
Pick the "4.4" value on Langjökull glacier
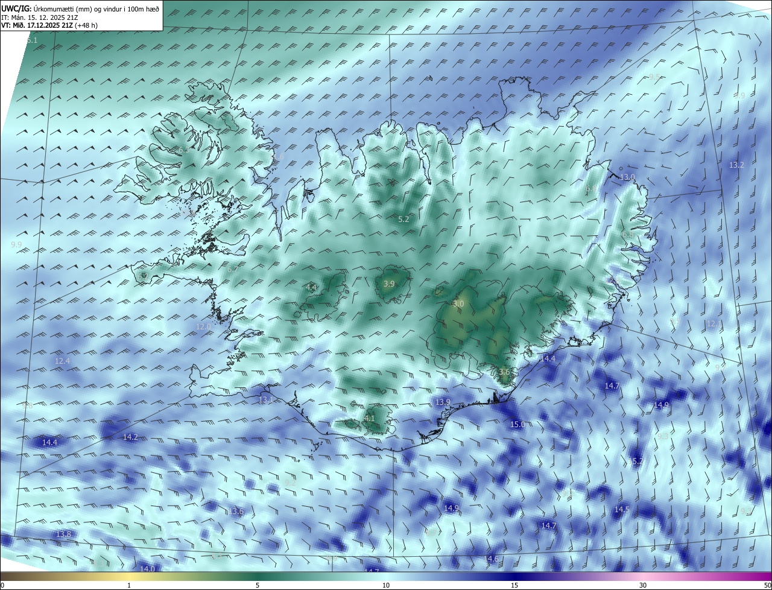click(311, 288)
